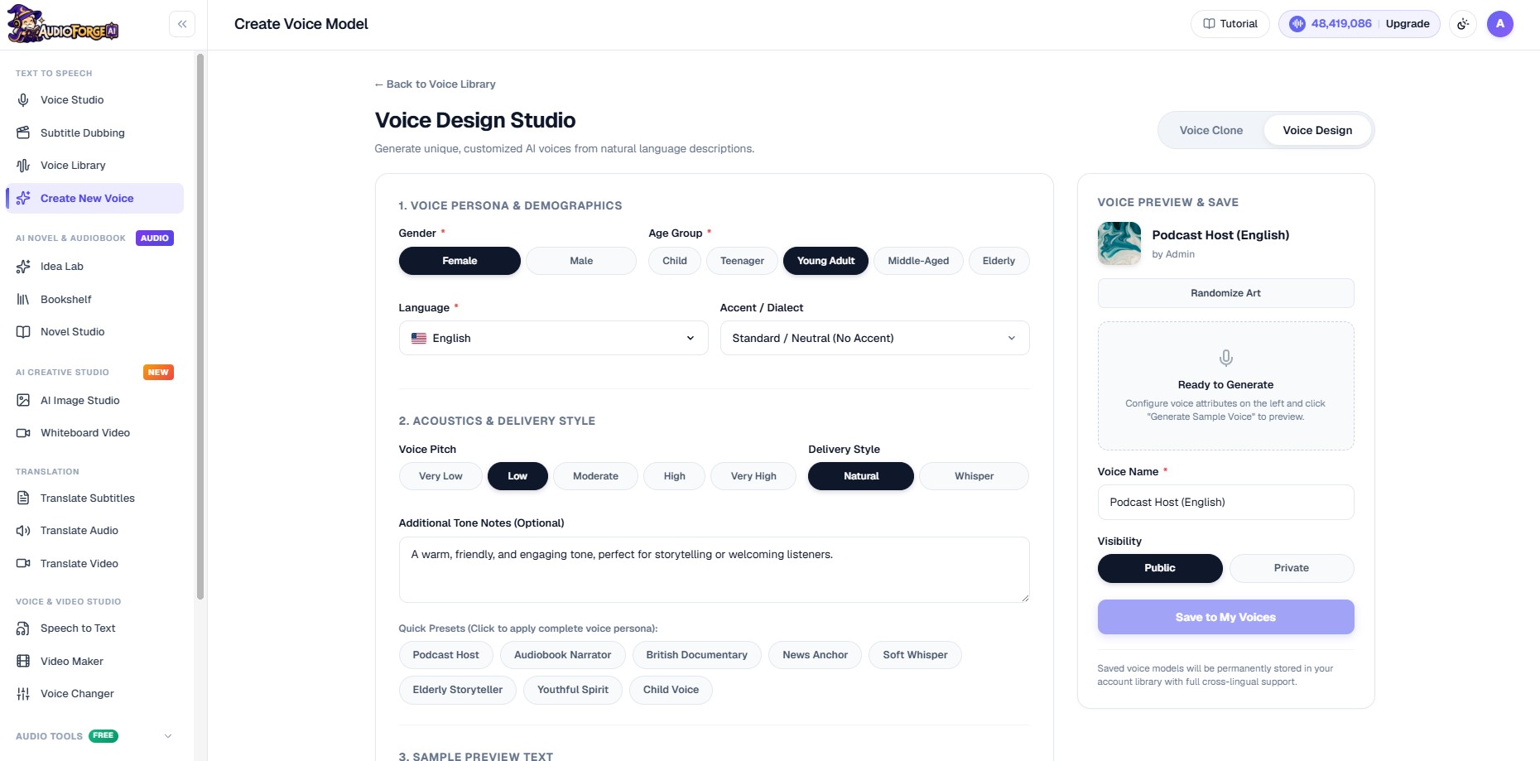Apply the Soft Whisper quick preset
Screen dimensions: 1540x761
point(915,655)
